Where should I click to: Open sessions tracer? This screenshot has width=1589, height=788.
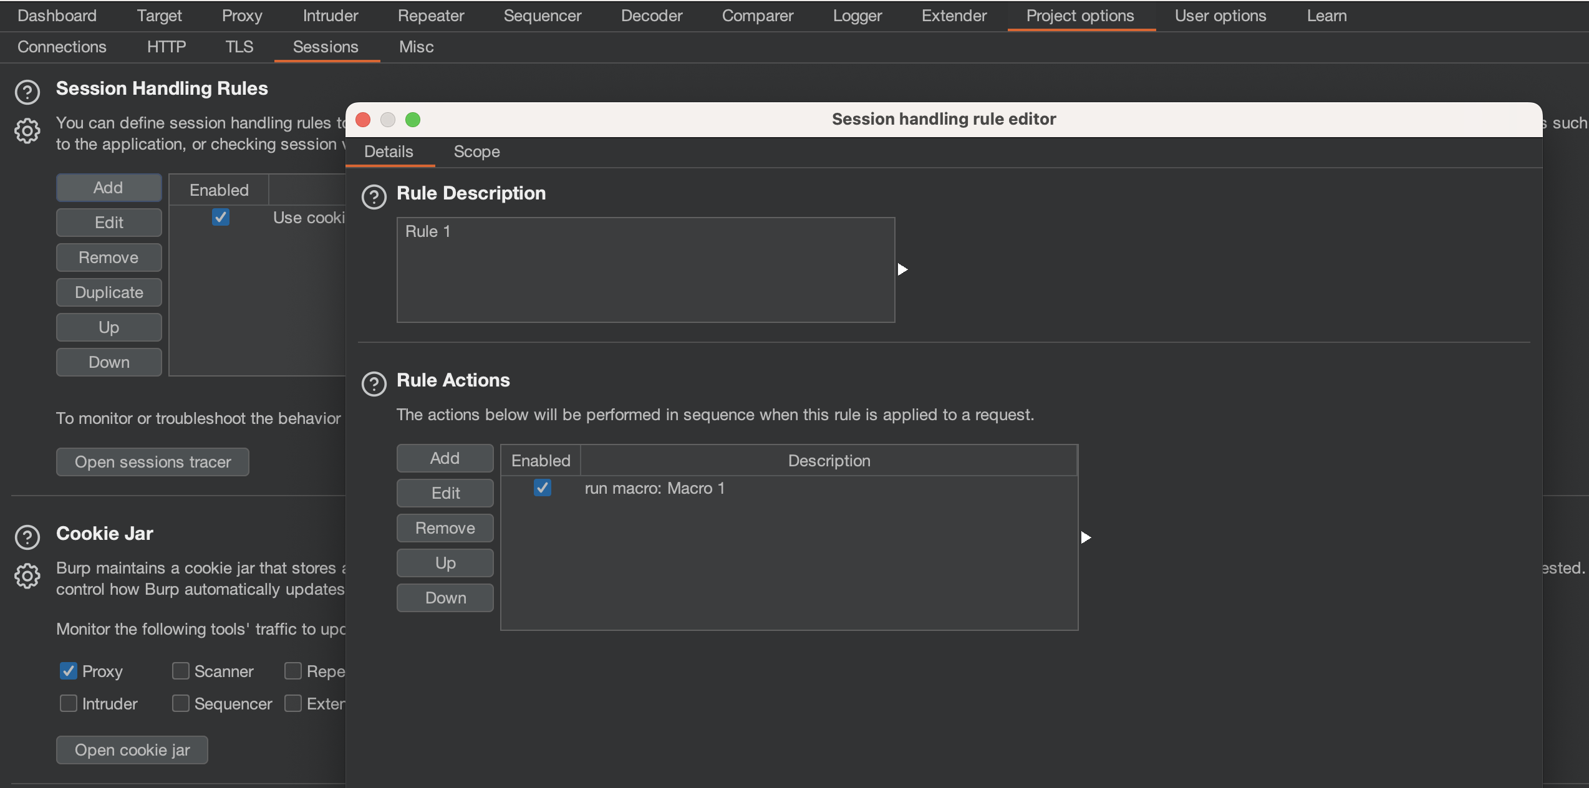[x=153, y=462]
